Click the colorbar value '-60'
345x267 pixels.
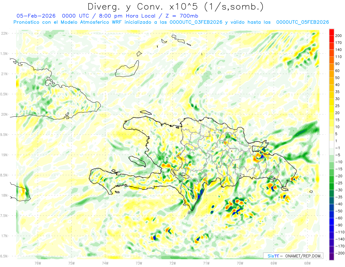tap(339, 218)
